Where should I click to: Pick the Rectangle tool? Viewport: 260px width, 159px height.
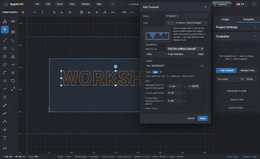4,48
